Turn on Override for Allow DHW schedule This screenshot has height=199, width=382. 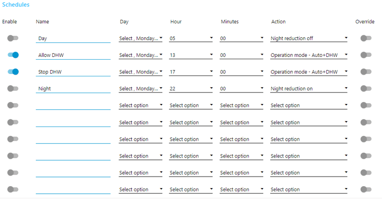(366, 55)
